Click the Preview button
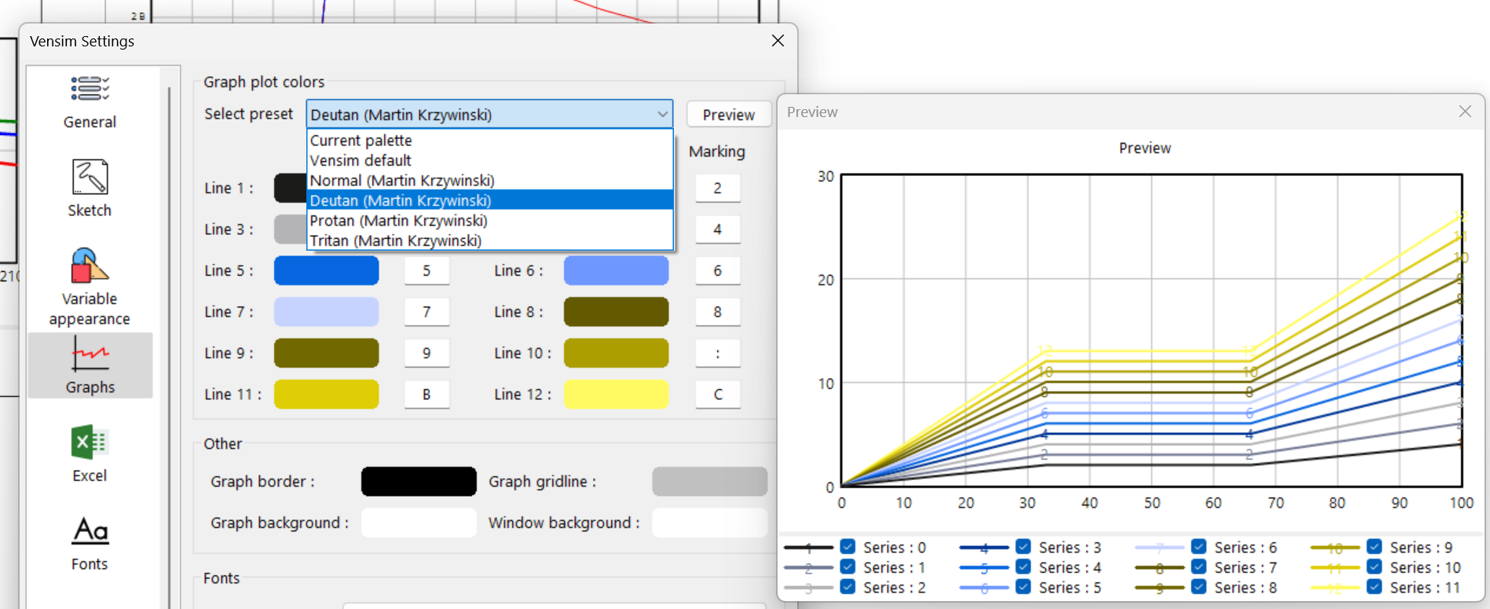The height and width of the screenshot is (609, 1490). tap(728, 115)
